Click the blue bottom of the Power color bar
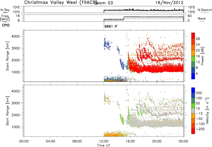The height and width of the screenshot is (147, 212). point(193,76)
